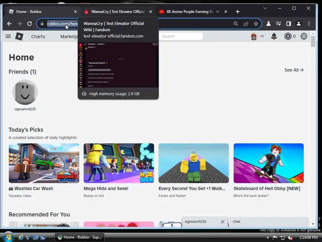The image size is (322, 242).
Task: Click the Roblox logo icon
Action: [x=19, y=37]
